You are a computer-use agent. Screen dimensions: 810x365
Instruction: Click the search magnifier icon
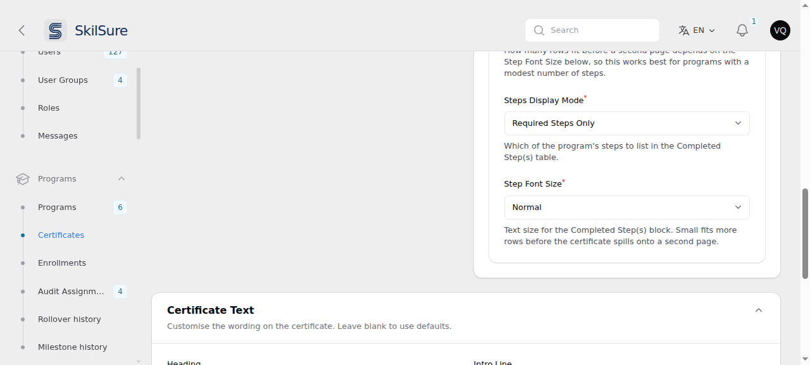[539, 30]
